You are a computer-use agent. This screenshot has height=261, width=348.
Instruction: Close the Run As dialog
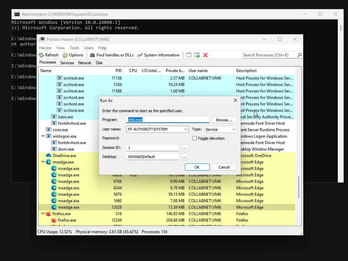(x=236, y=100)
